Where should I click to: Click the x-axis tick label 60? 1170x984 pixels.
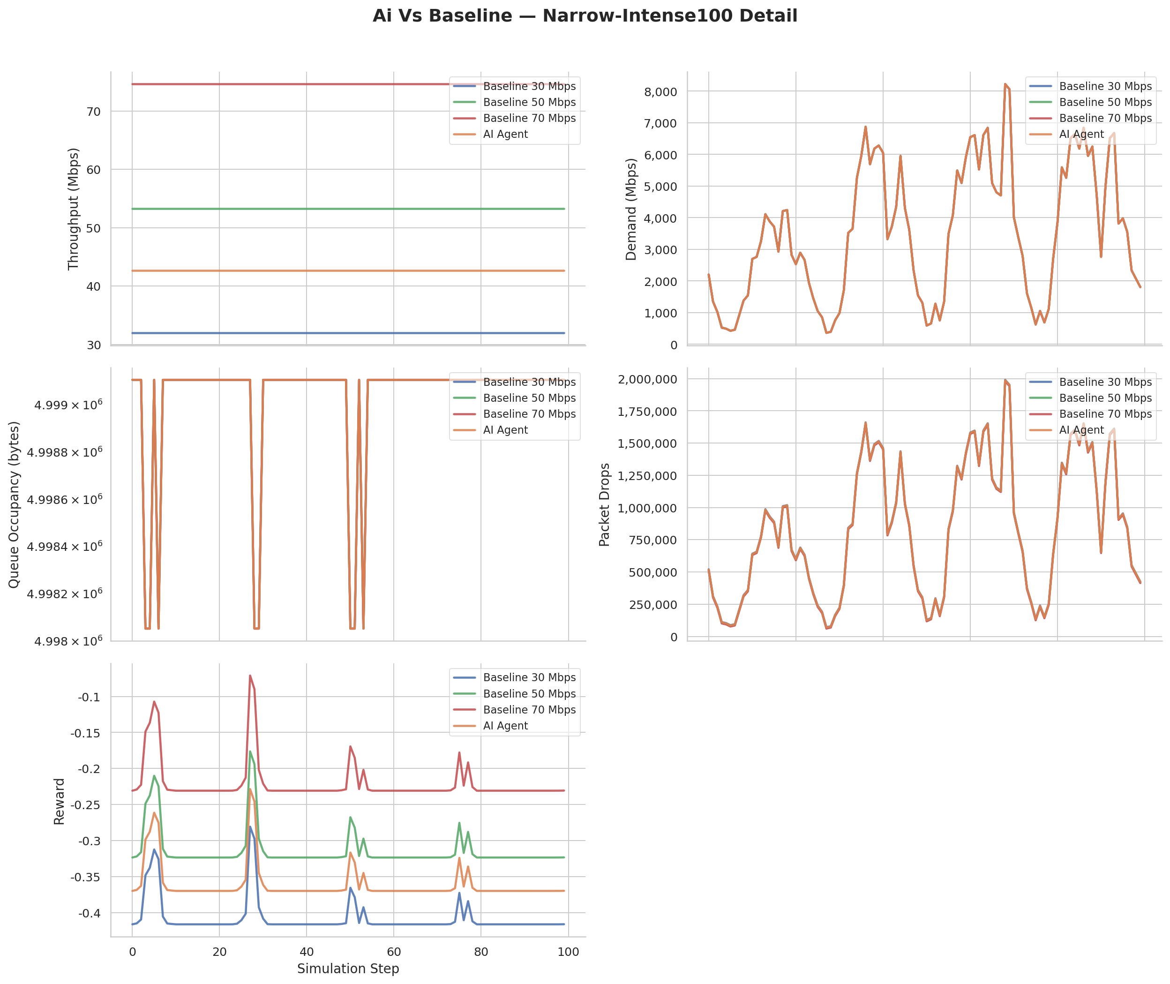click(393, 952)
